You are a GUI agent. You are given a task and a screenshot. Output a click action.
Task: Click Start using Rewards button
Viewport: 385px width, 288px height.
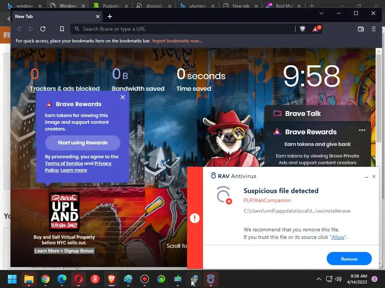click(82, 143)
